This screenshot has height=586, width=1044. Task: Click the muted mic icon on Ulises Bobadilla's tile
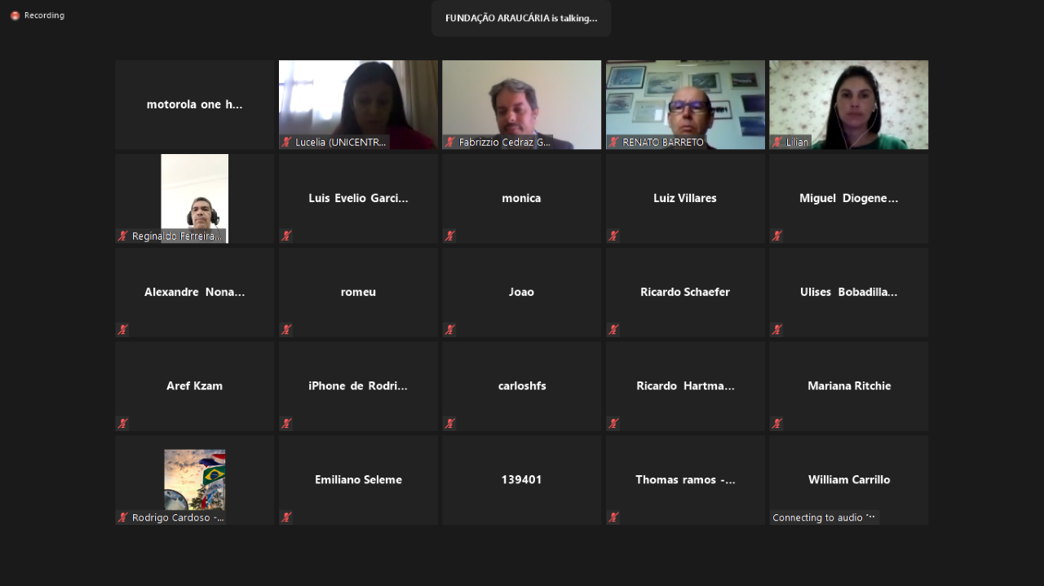pyautogui.click(x=777, y=329)
